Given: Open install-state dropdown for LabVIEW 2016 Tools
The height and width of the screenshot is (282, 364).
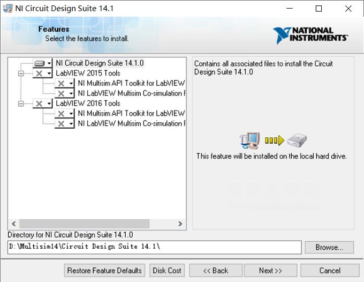Looking at the screenshot, I should coord(43,103).
